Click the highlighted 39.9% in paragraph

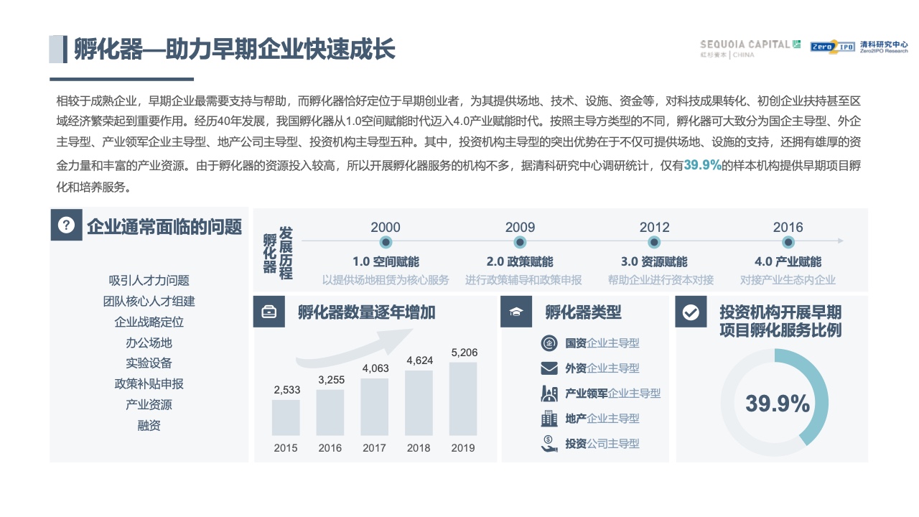coord(702,165)
